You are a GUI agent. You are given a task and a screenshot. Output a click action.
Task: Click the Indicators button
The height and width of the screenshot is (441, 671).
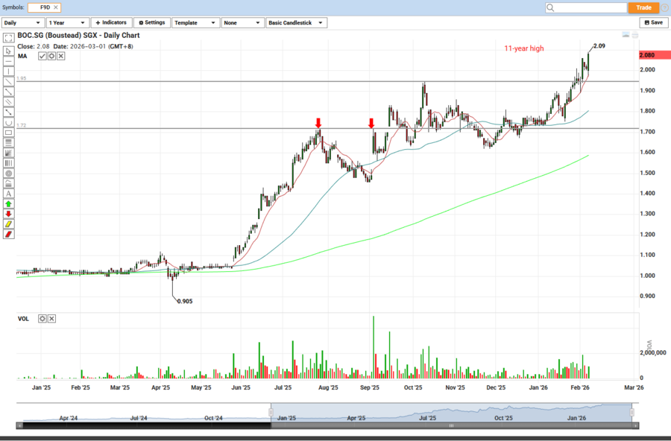point(111,23)
